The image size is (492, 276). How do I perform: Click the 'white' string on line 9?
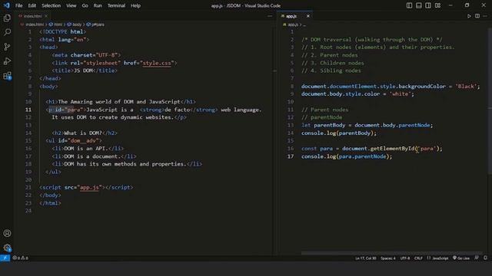400,94
